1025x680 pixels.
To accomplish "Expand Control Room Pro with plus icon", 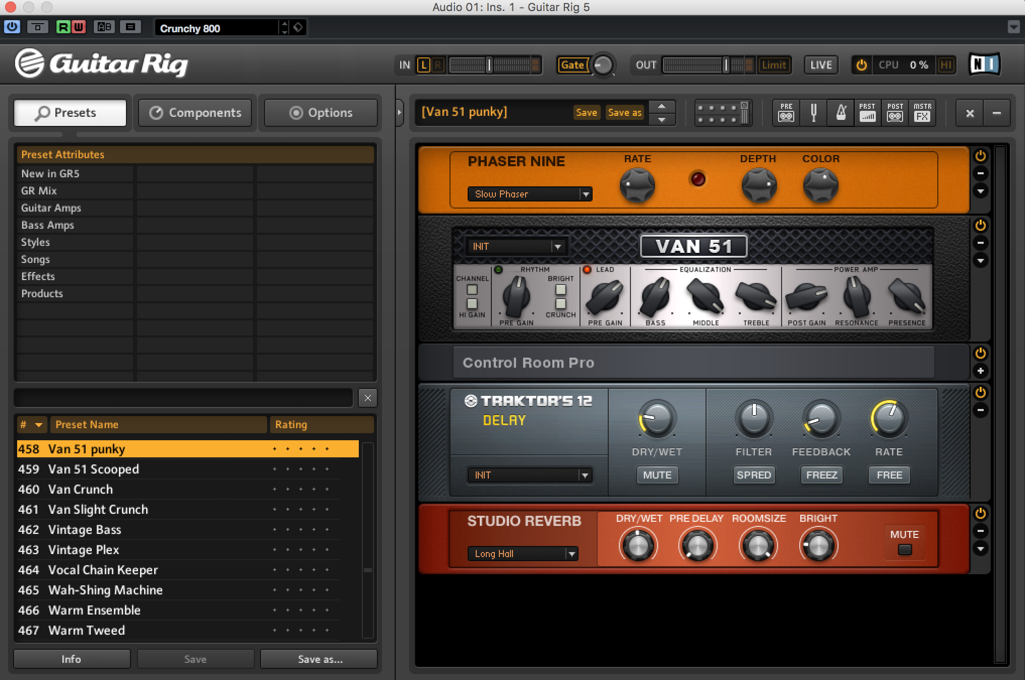I will coord(980,371).
